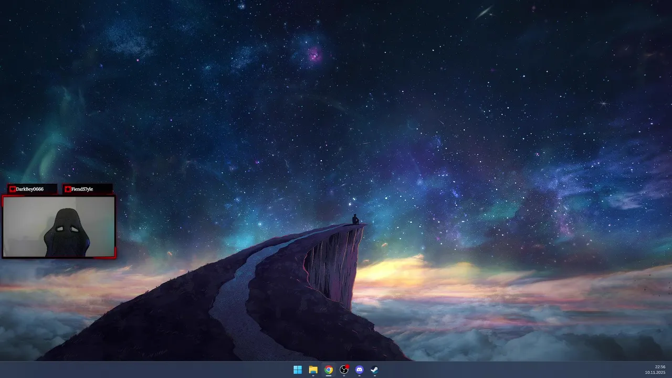Click the DarkBey0666 label
The height and width of the screenshot is (378, 672).
pyautogui.click(x=29, y=189)
